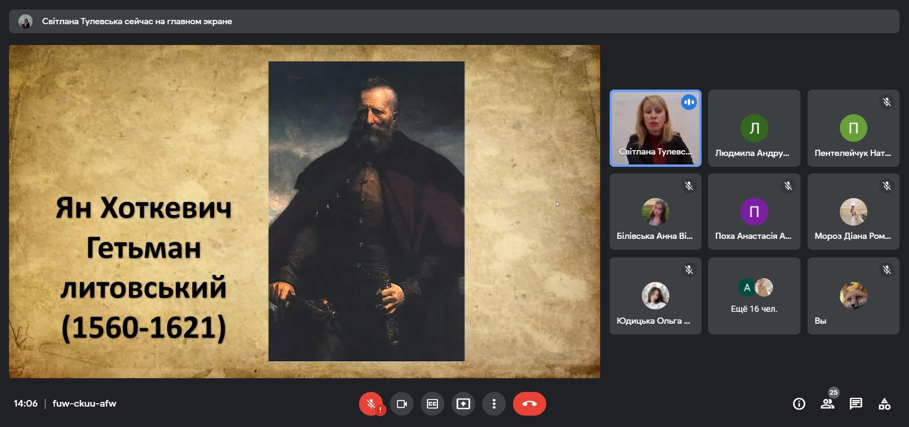Click Юдицька Ольга's profile avatar
The height and width of the screenshot is (427, 909).
(655, 296)
